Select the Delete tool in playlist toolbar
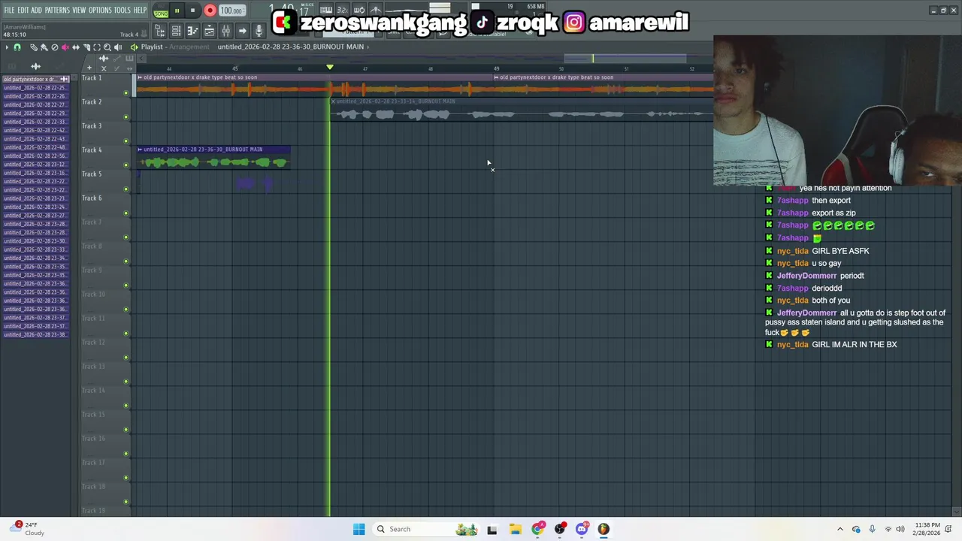The height and width of the screenshot is (541, 962). point(55,47)
